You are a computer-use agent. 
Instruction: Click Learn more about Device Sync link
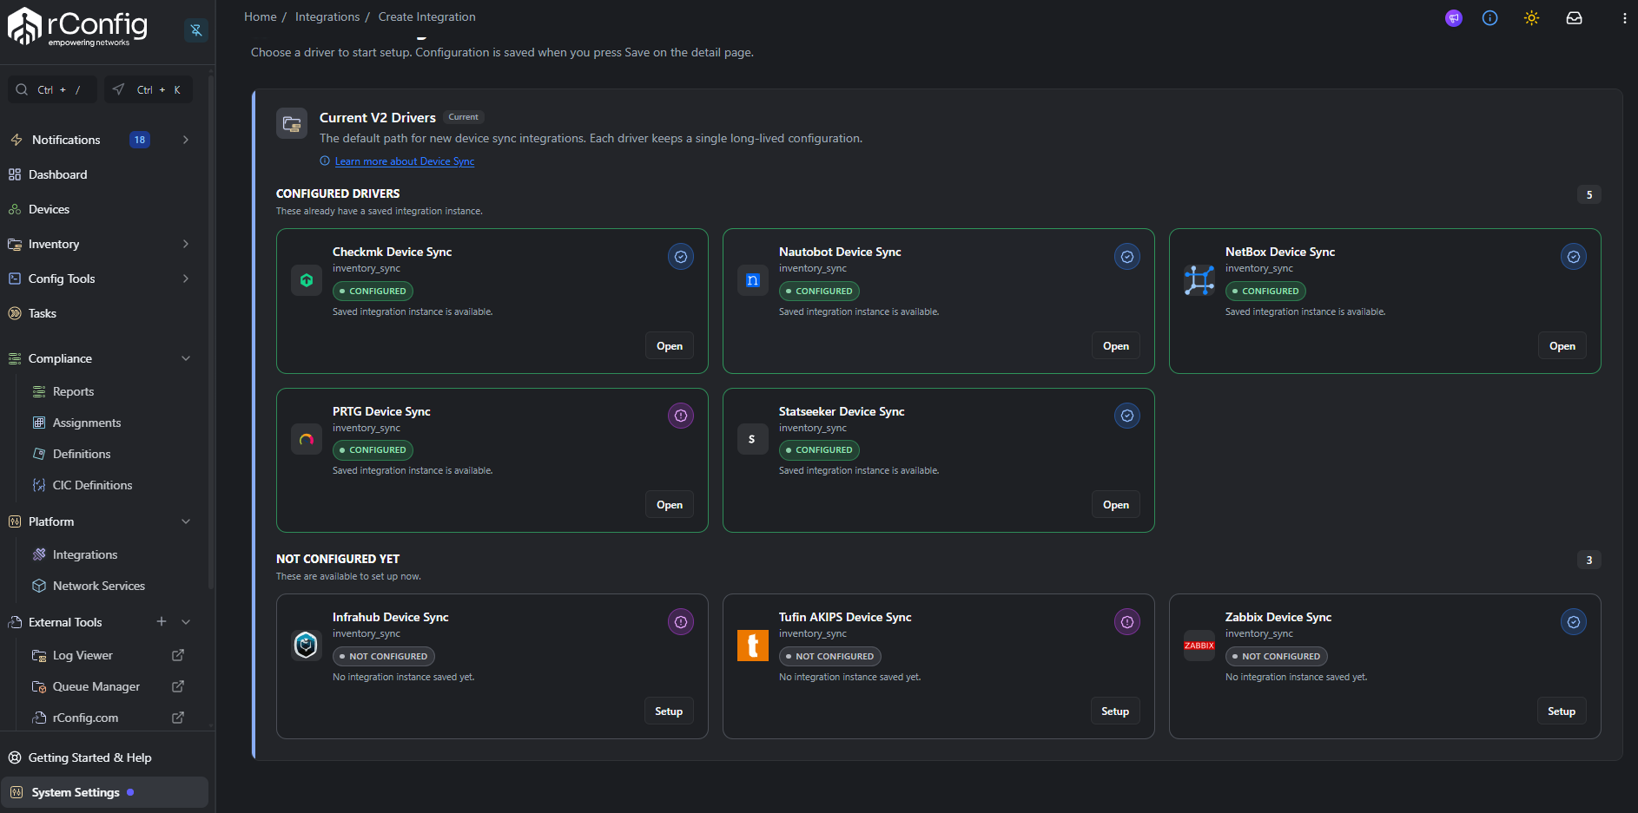[405, 161]
